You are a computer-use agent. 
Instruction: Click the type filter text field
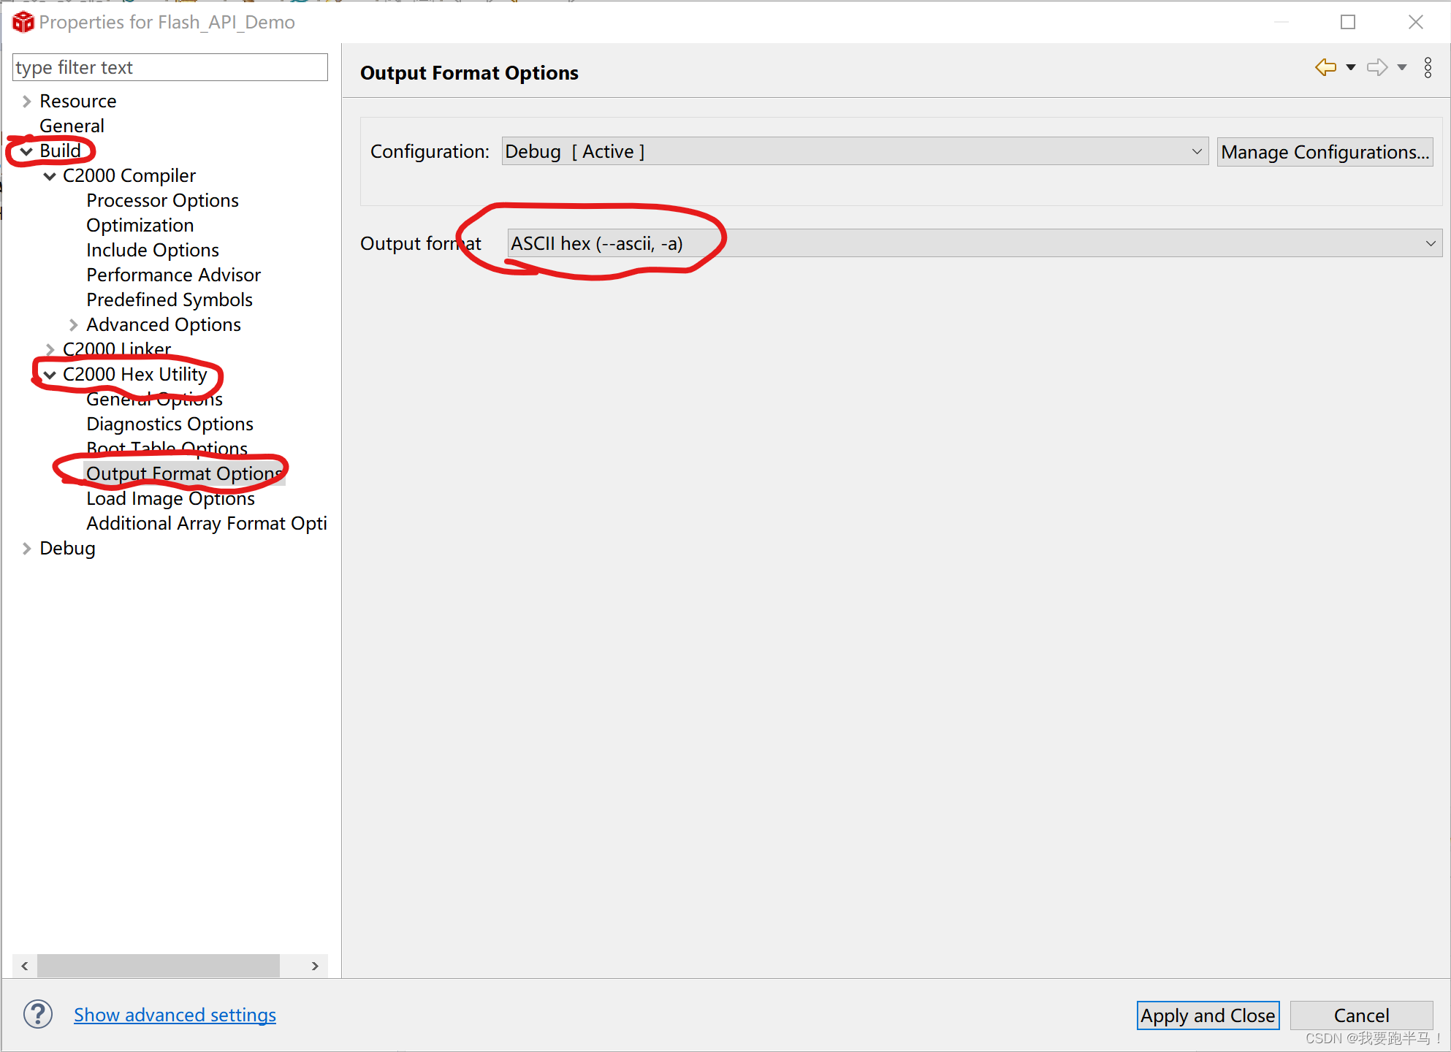[170, 68]
